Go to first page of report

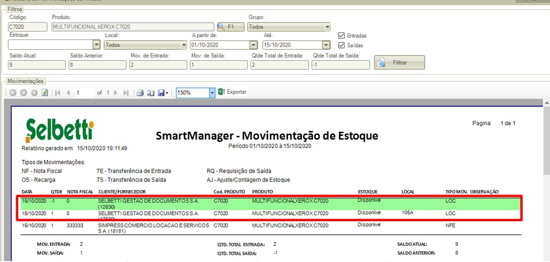point(58,93)
